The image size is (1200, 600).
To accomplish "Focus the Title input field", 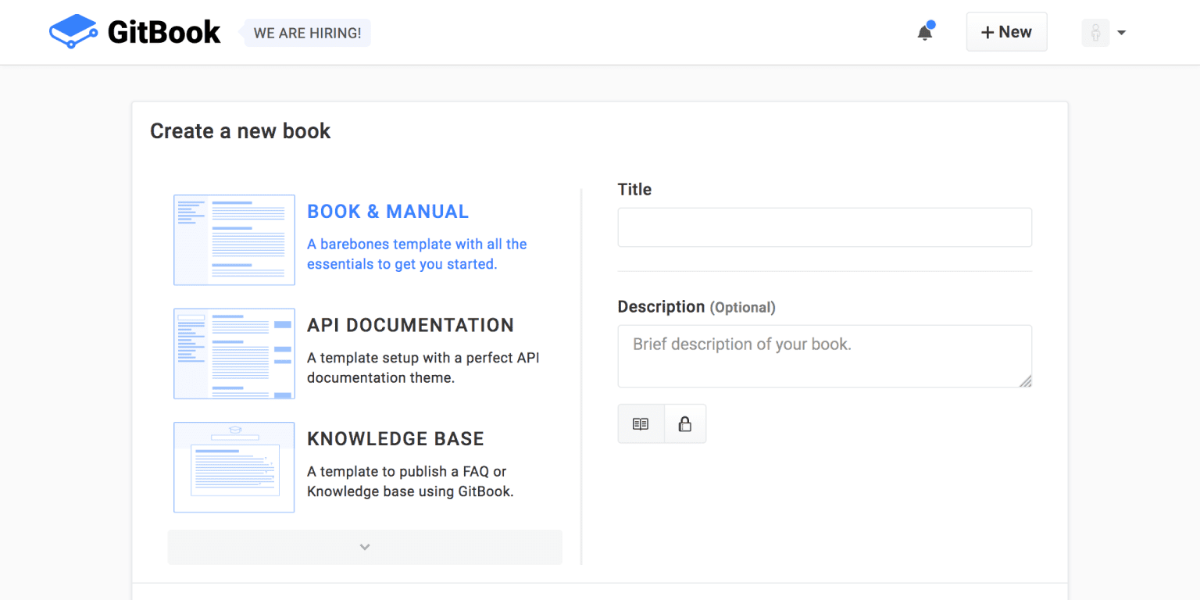I will coord(824,227).
